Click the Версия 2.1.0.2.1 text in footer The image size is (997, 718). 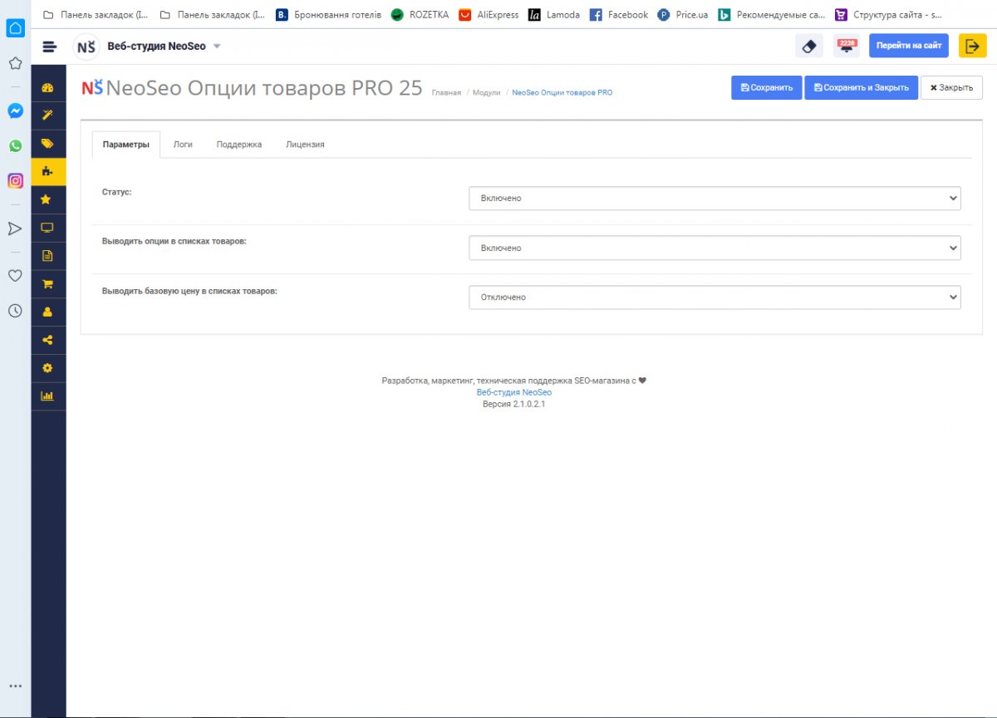point(514,404)
